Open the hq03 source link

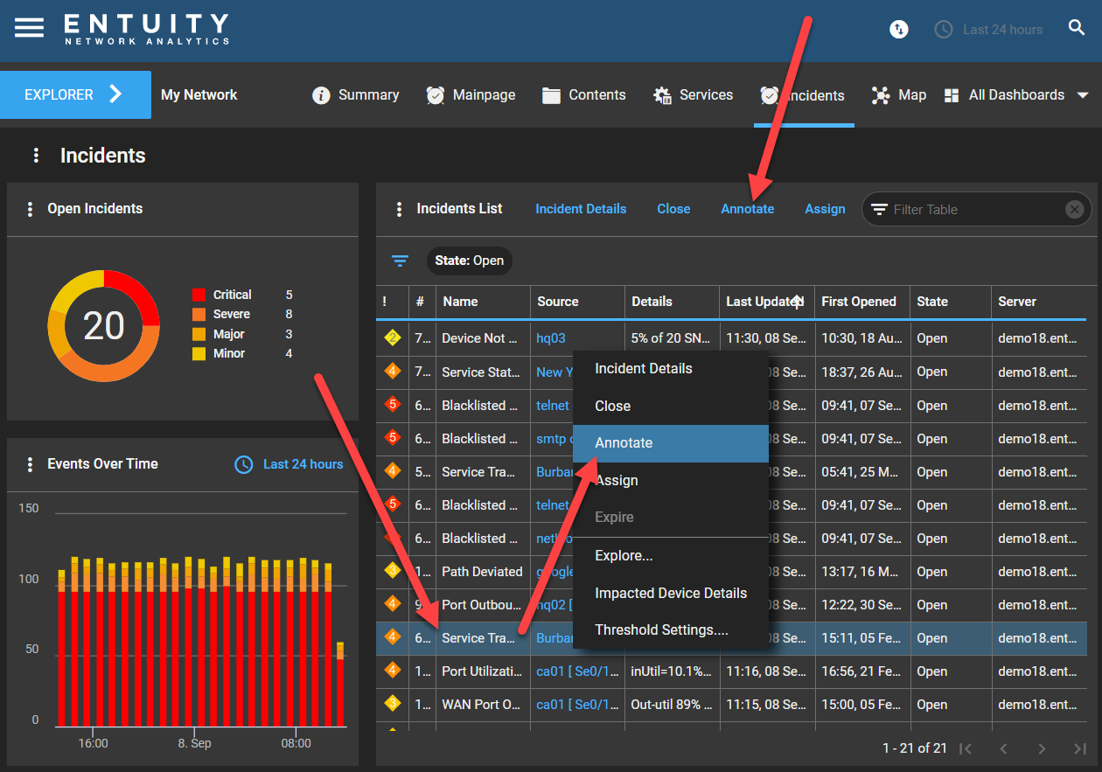553,338
